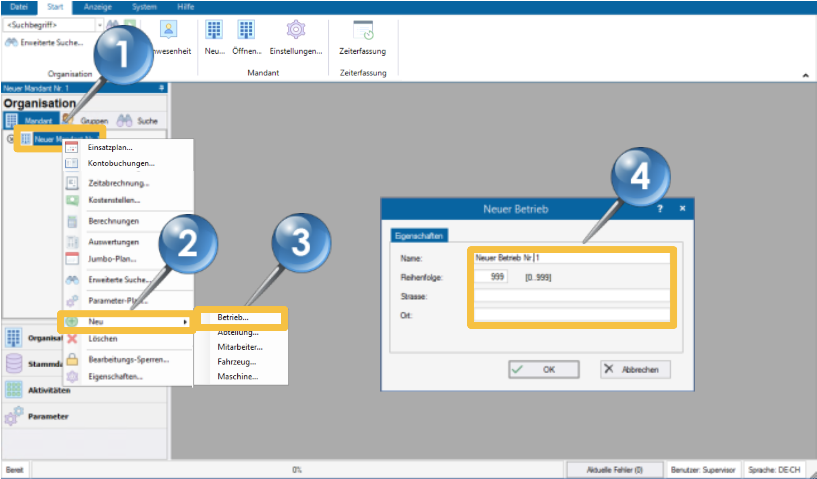Collapse the ribbon with the chevron
This screenshot has height=479, width=817.
coord(805,76)
